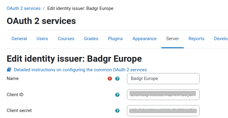Open the help icon for Client secret
Viewport: 228px width, 118px height.
(117, 111)
